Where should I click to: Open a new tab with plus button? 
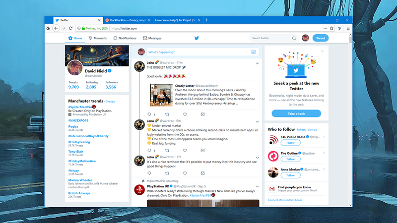pos(206,20)
